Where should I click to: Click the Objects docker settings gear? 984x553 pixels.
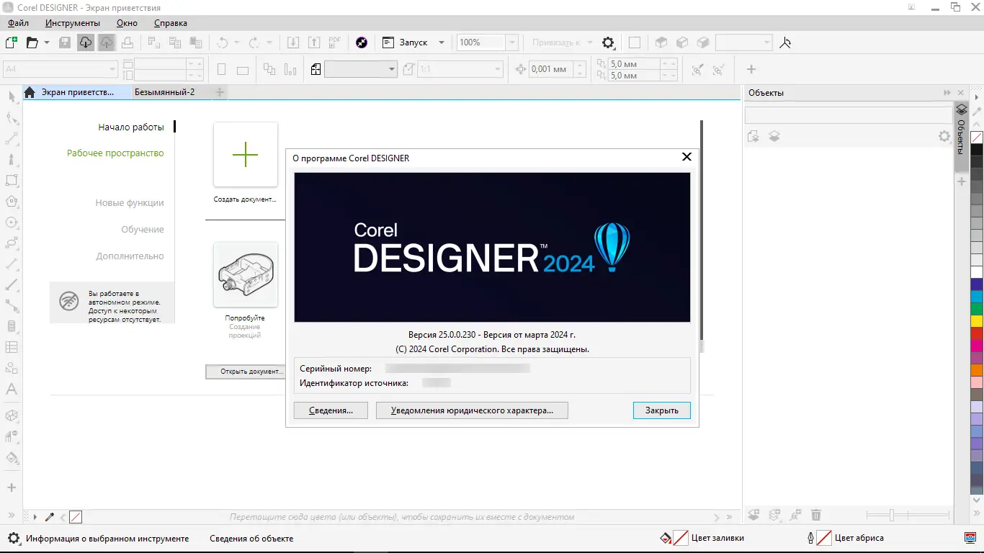944,136
